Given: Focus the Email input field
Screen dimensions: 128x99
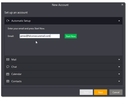Looking at the screenshot, I should click(x=40, y=36).
